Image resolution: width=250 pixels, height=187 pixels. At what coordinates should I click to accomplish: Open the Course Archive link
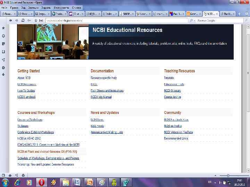172,97
